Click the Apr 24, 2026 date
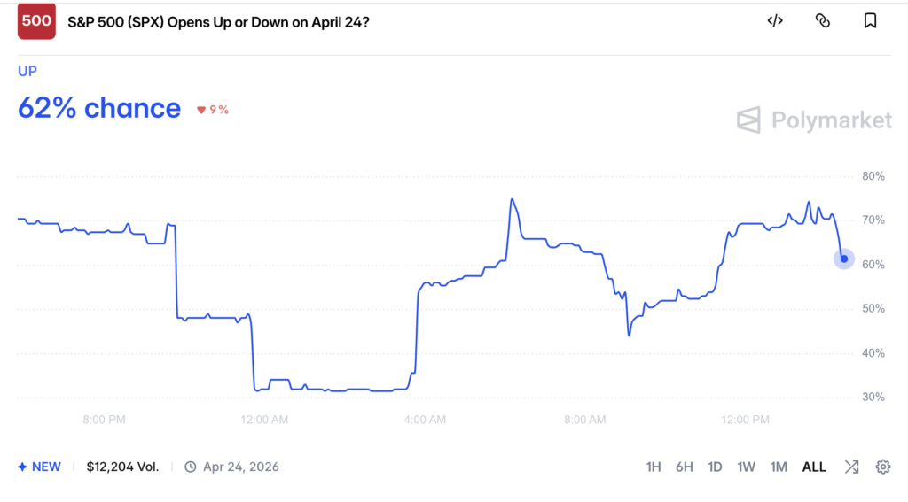908x502 pixels. tap(239, 467)
